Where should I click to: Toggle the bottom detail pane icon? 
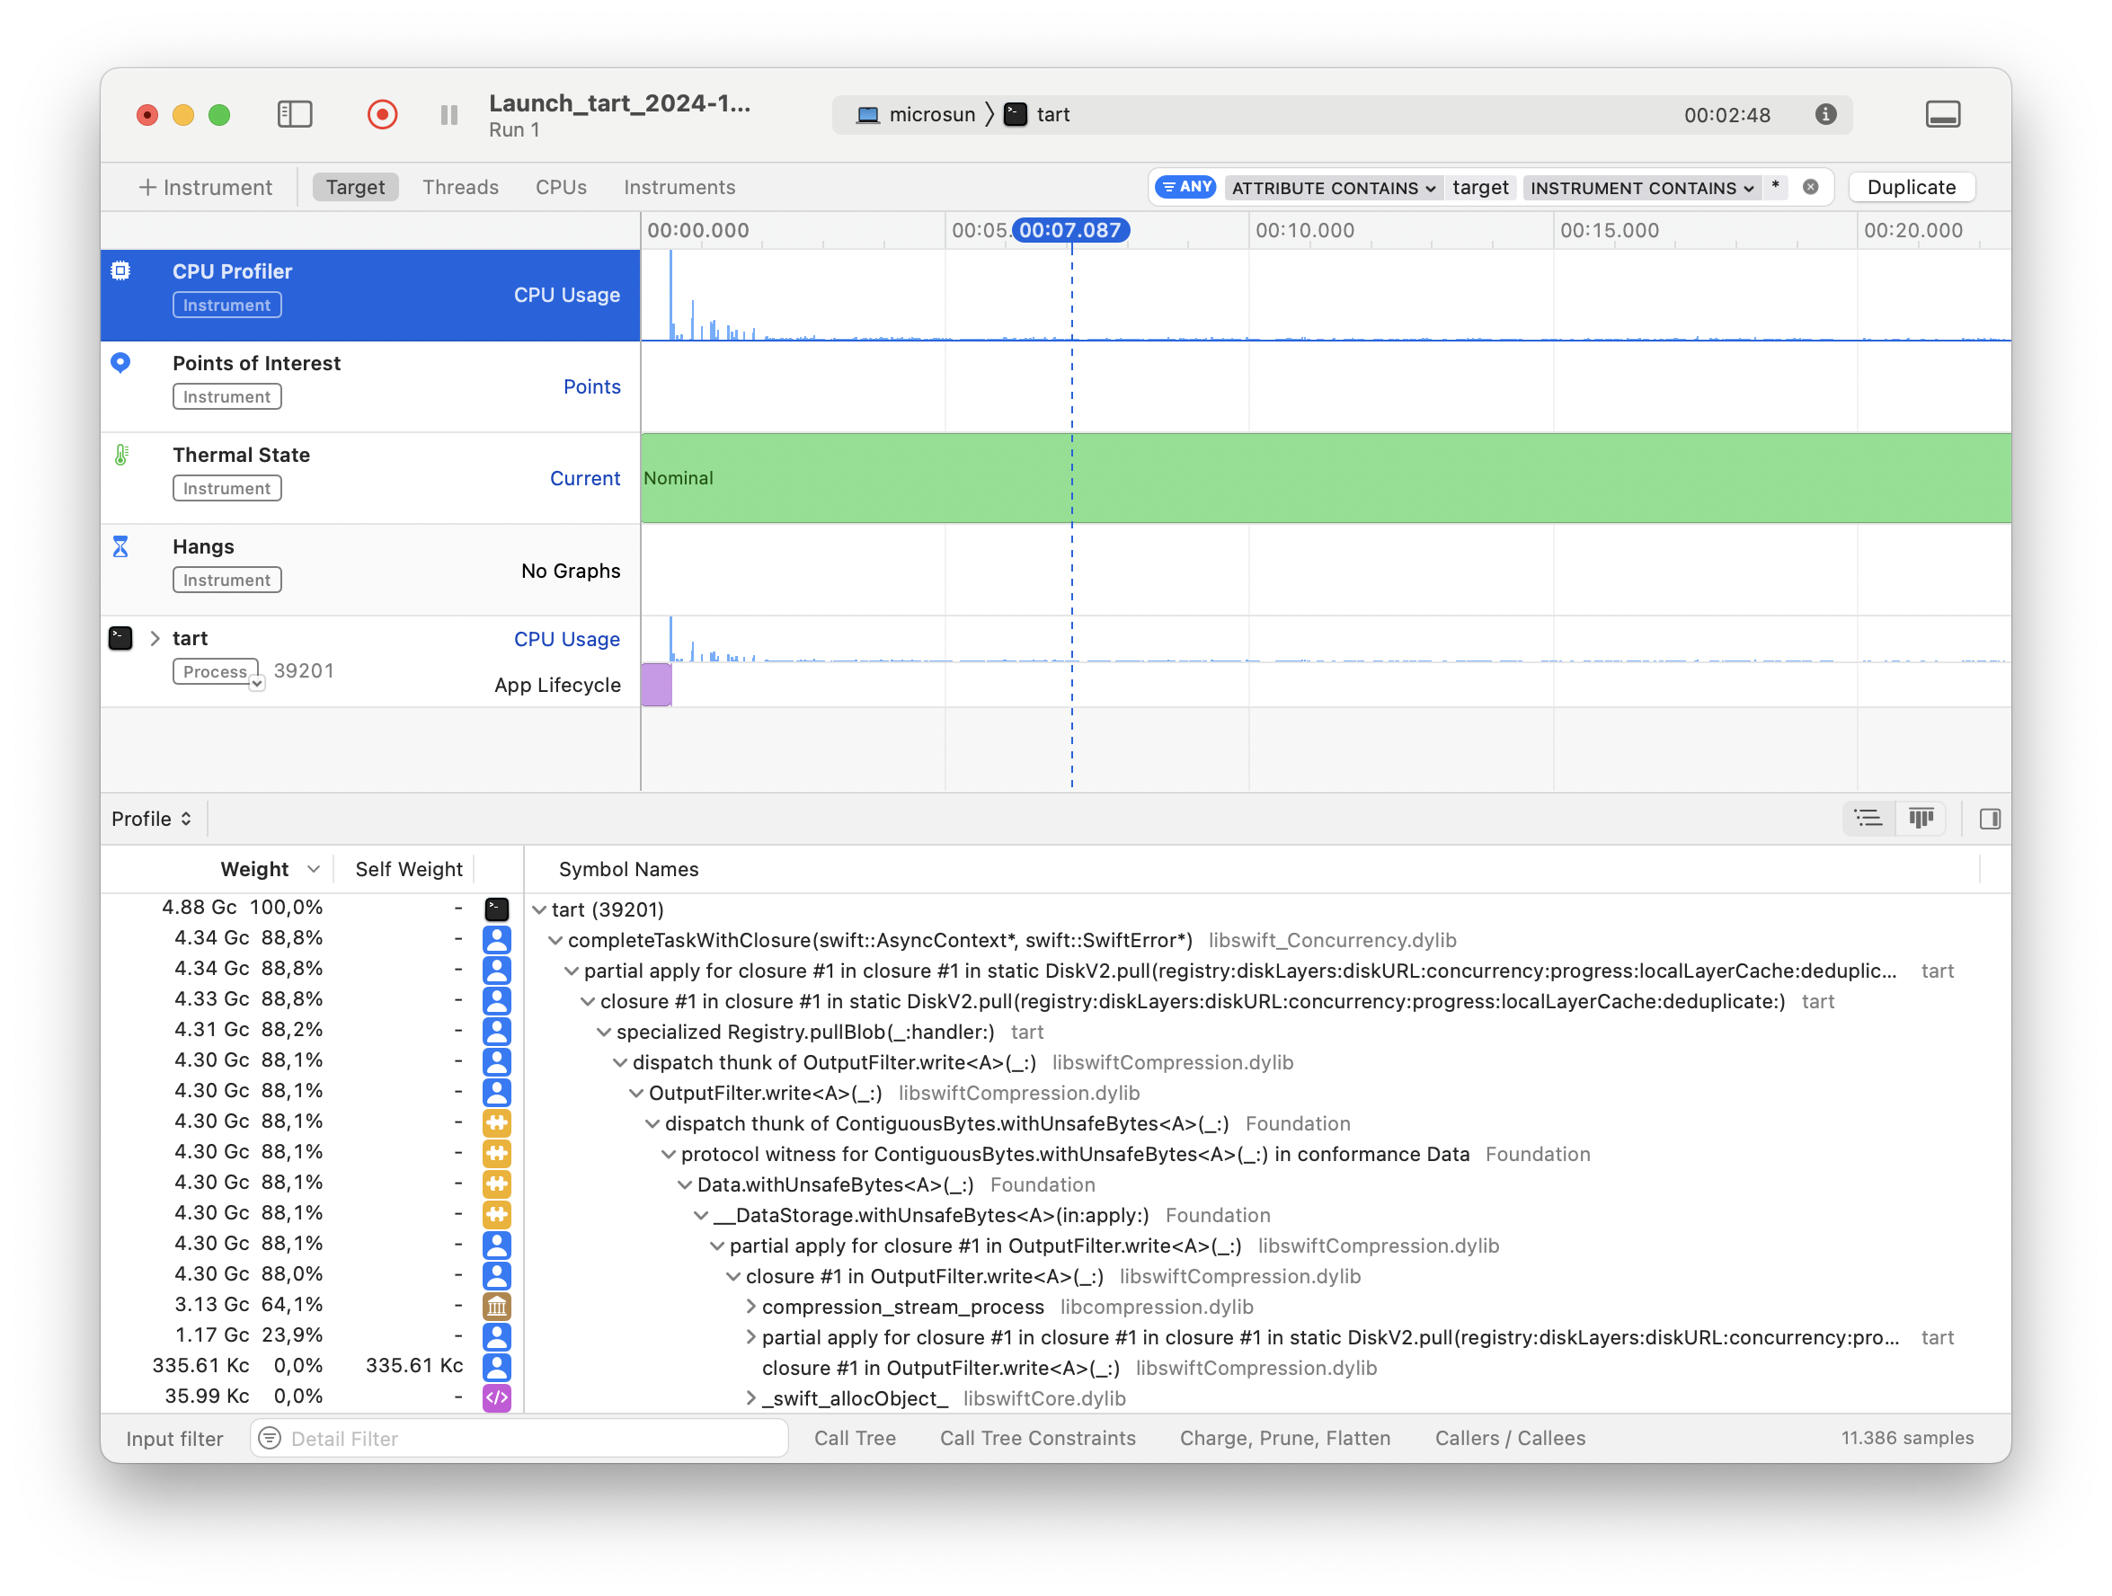tap(1942, 114)
